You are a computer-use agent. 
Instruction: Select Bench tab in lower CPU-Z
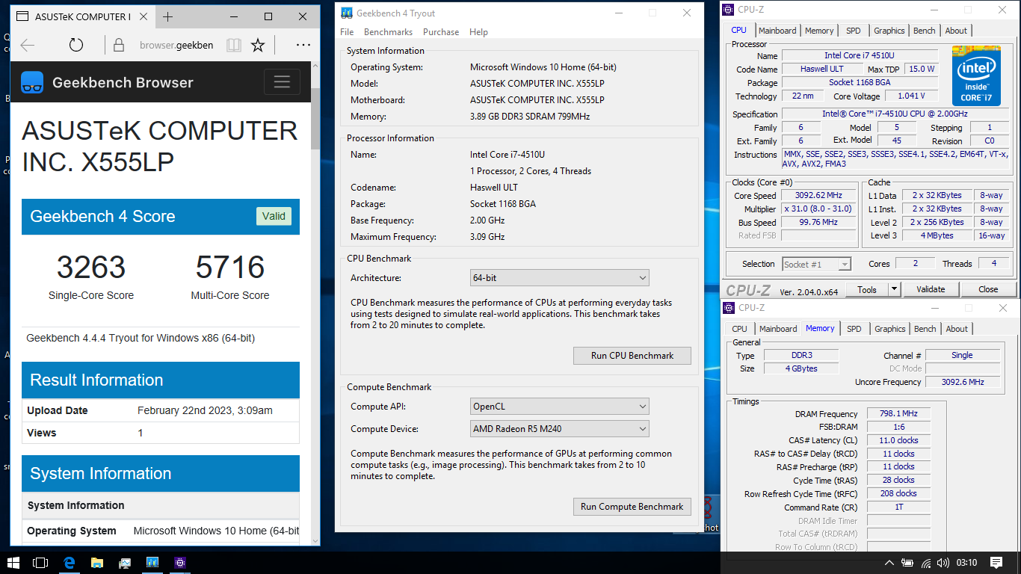[925, 329]
